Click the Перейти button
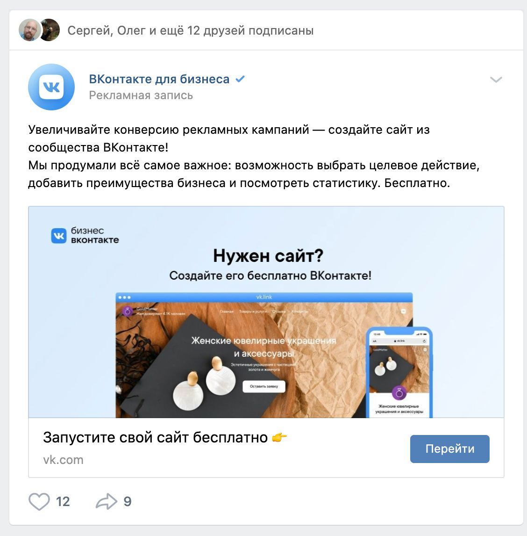Screen dimensions: 527x536 449,449
